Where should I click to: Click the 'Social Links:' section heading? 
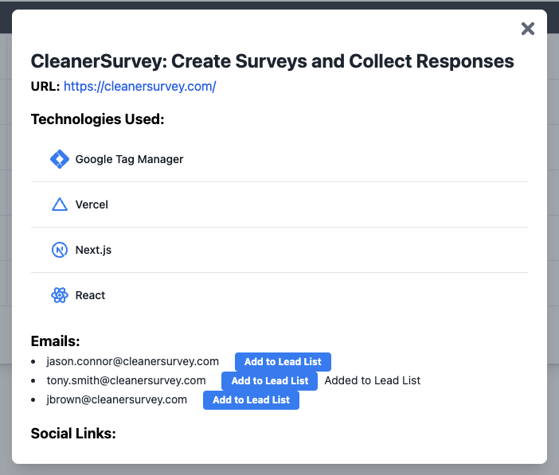(73, 434)
